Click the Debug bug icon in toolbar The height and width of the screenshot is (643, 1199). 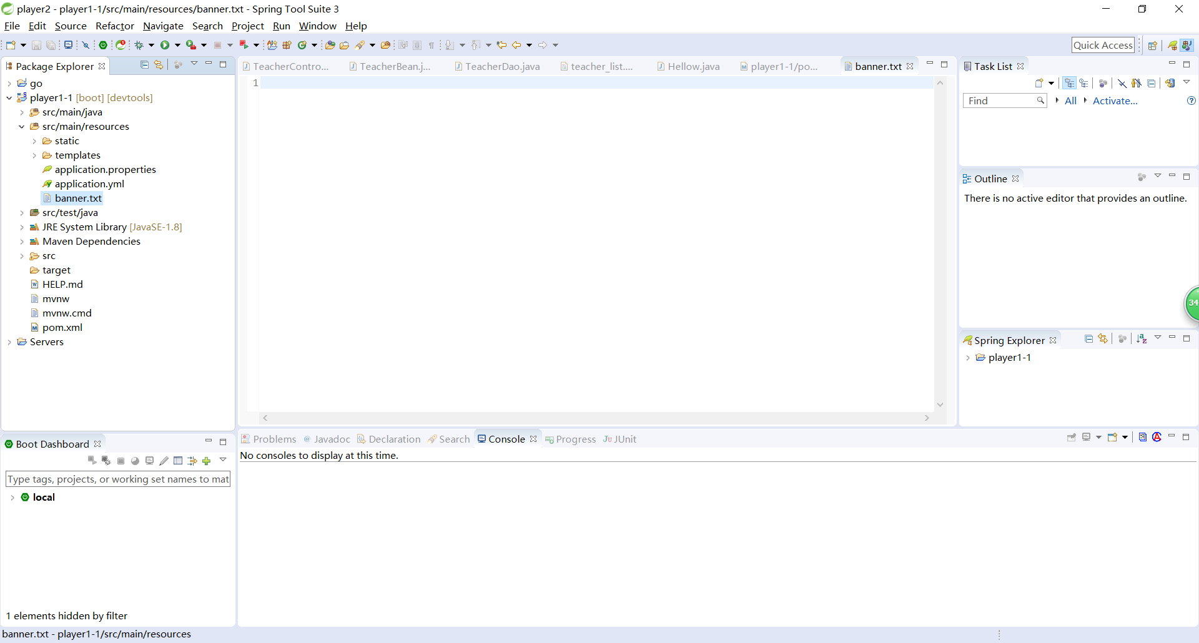coord(139,45)
